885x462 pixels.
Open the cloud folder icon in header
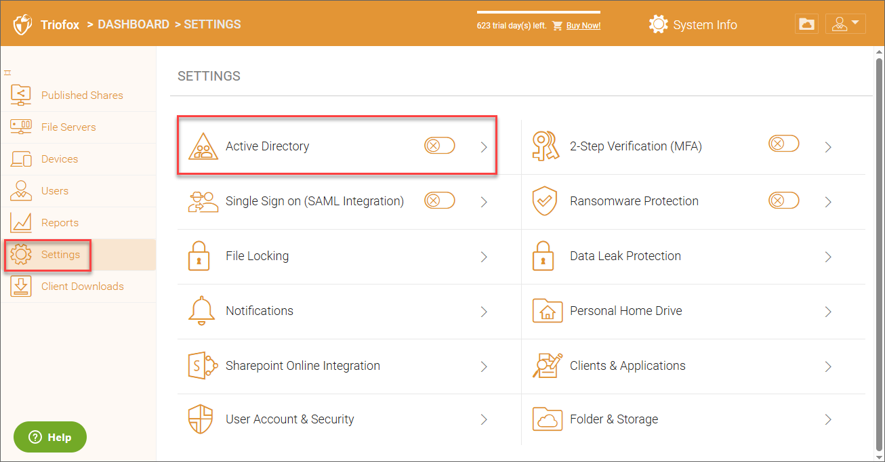pos(806,24)
